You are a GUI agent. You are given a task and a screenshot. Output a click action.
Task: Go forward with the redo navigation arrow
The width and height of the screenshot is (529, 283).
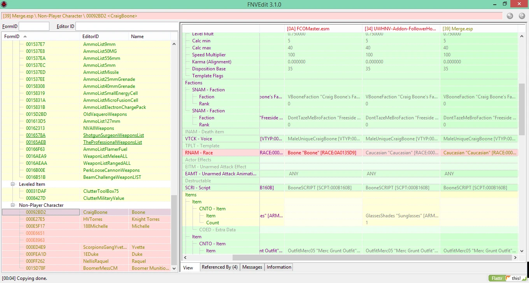522,16
